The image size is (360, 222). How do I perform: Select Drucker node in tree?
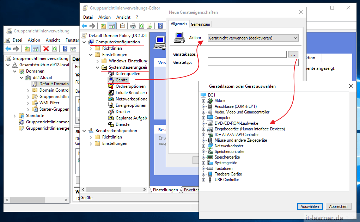click(123, 112)
